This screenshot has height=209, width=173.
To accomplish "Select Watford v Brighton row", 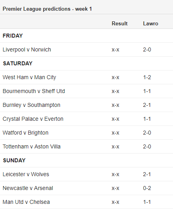I will [86, 133].
